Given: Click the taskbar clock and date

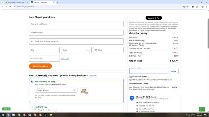Looking at the screenshot, I should tap(199, 115).
